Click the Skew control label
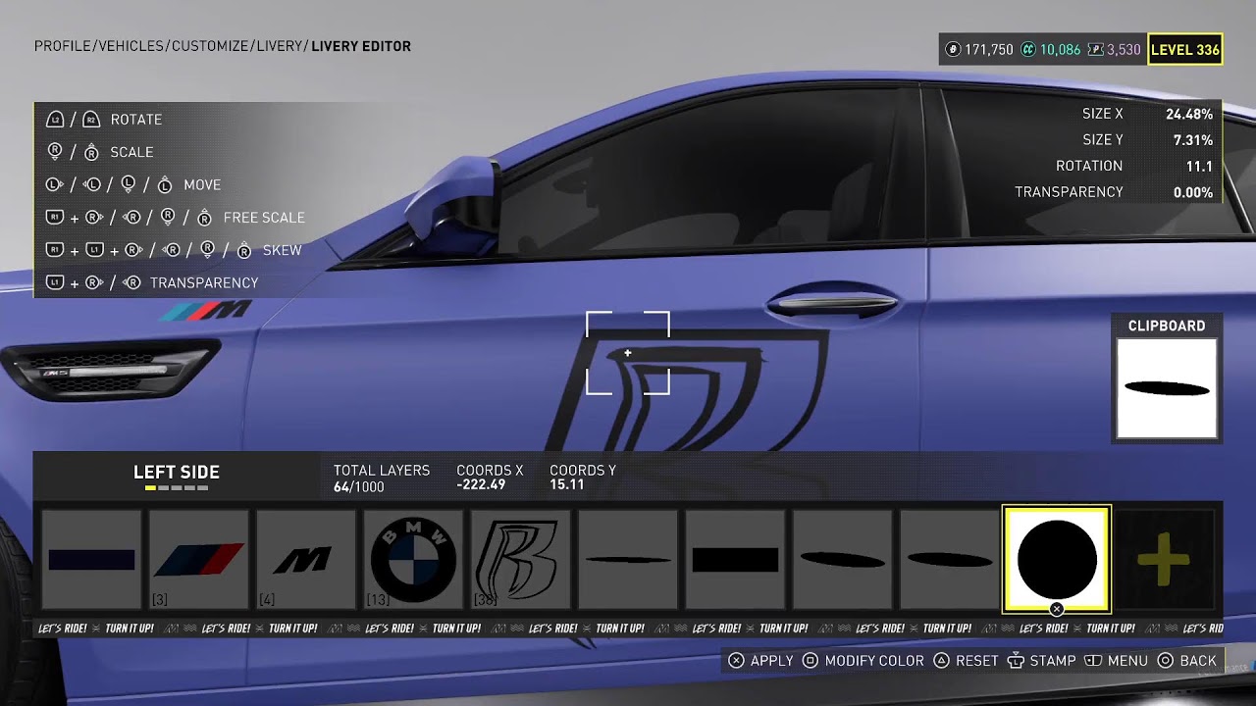 click(x=283, y=250)
